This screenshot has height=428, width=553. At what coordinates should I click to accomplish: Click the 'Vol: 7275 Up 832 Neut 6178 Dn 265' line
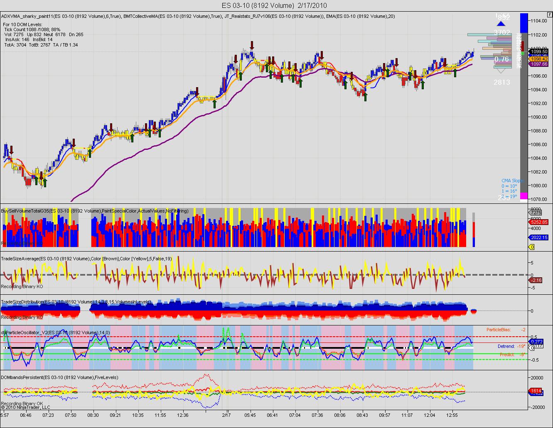pos(44,34)
